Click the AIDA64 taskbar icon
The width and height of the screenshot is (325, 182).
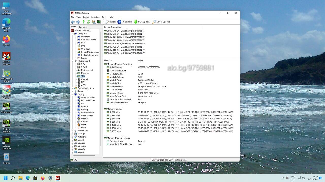tap(58, 178)
